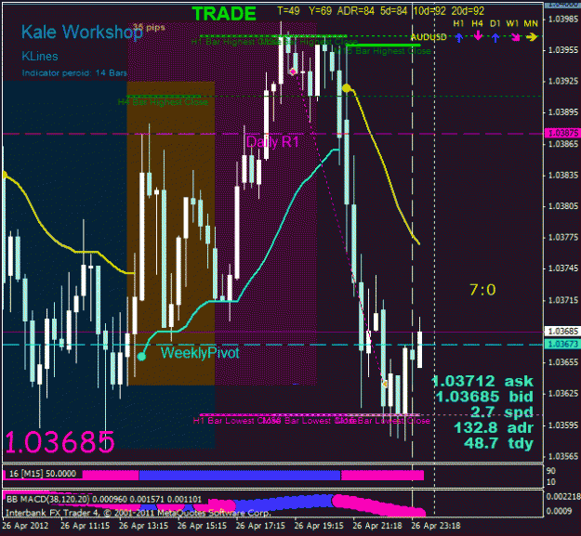Click the KLines label
This screenshot has height=536, width=581.
(x=40, y=57)
